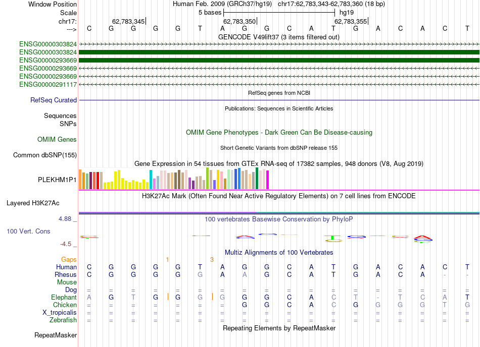Select the Rhesus species row label
480x347 pixels.
pos(66,275)
